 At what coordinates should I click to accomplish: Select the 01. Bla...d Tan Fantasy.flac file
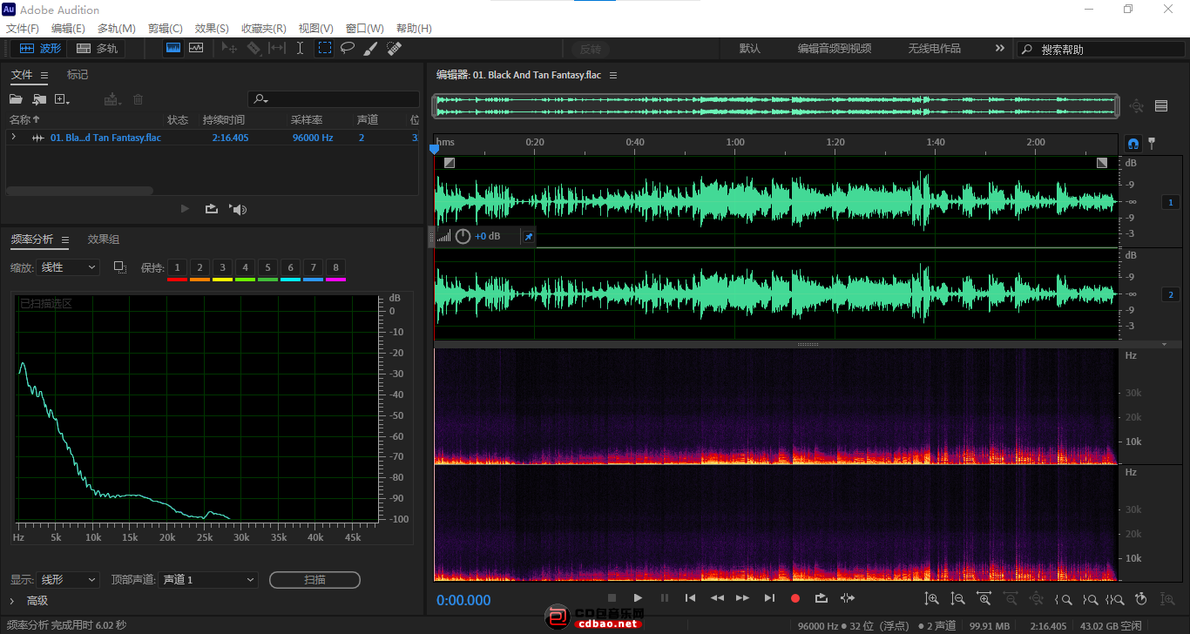point(105,138)
